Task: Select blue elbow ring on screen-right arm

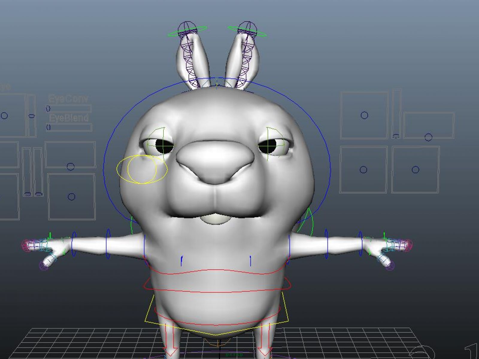Action: (x=326, y=244)
